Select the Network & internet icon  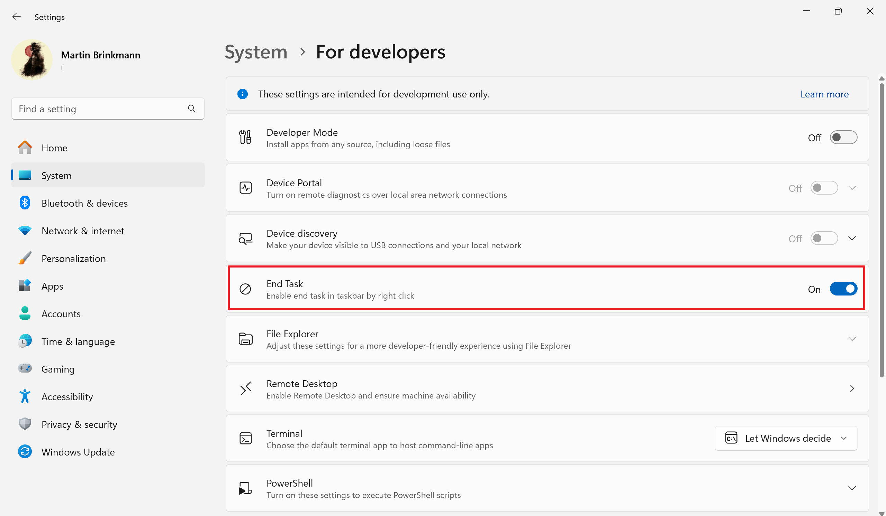coord(25,231)
